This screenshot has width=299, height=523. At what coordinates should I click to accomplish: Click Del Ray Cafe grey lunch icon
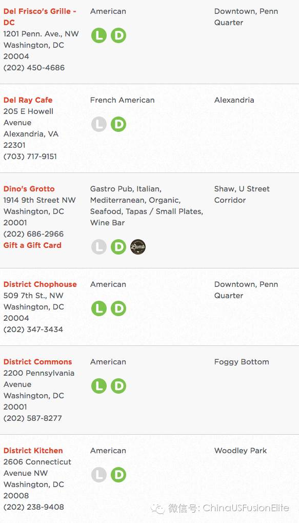pos(99,124)
